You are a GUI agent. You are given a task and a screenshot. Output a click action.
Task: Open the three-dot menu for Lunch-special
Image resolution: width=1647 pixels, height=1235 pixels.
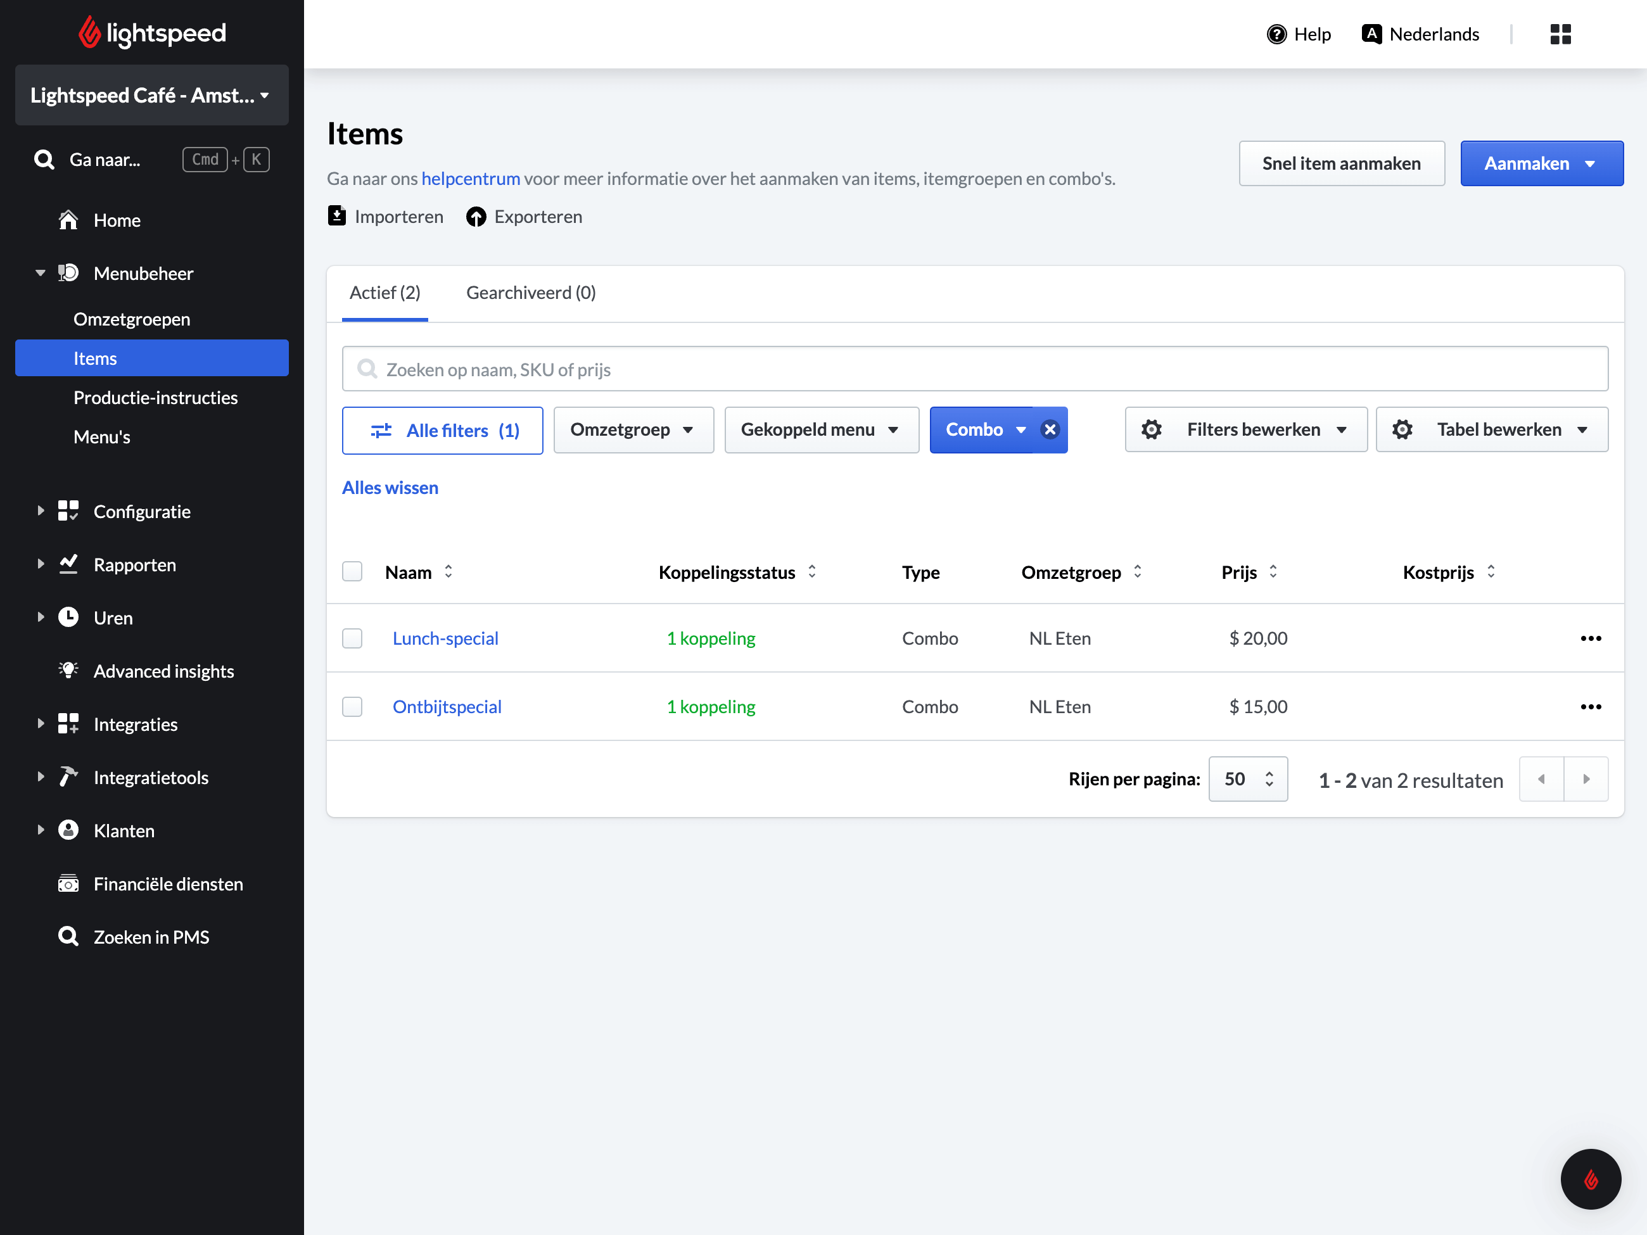point(1591,638)
